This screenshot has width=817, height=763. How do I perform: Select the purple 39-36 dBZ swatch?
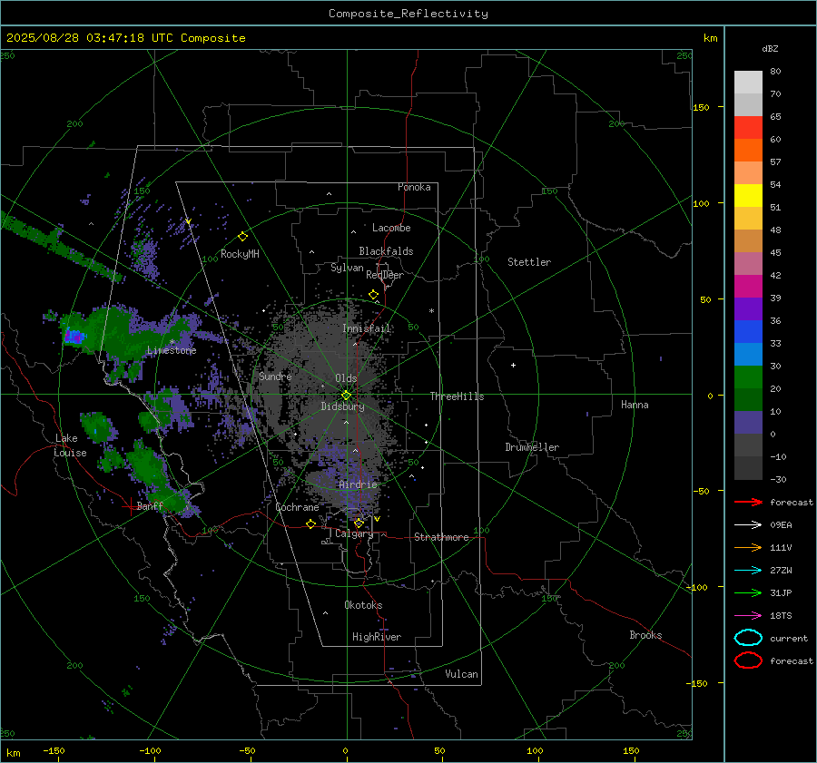[x=748, y=308]
